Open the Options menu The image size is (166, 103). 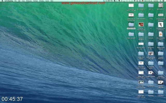(36, 1)
